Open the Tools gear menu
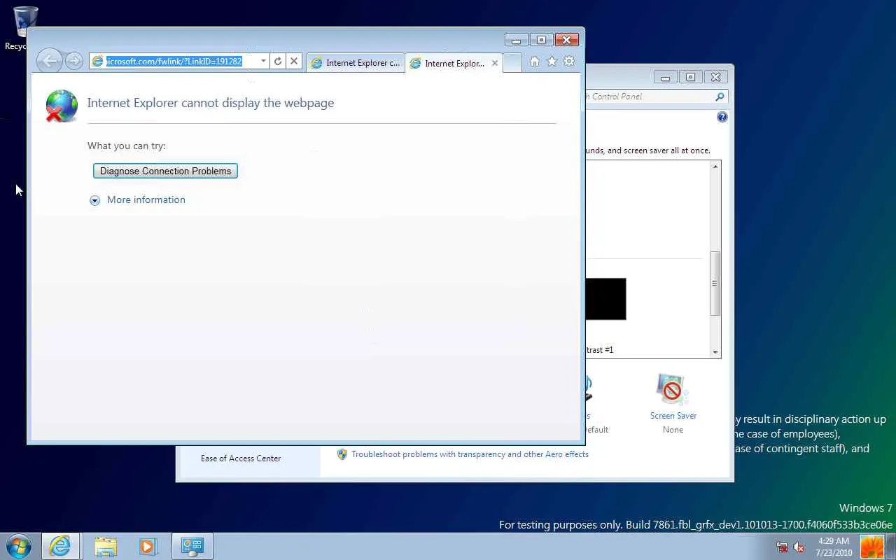896x560 pixels. click(x=569, y=62)
